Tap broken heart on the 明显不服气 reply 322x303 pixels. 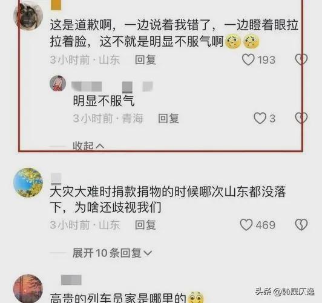(x=301, y=118)
